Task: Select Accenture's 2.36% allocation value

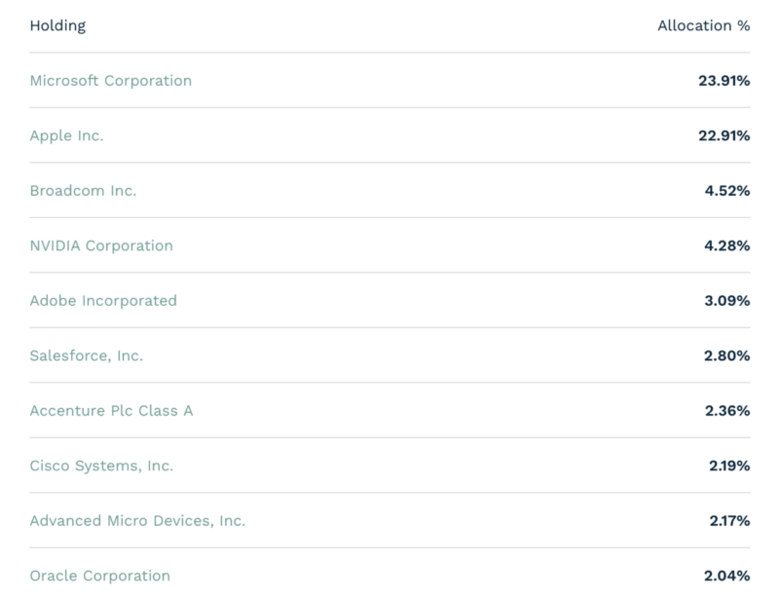Action: coord(727,411)
